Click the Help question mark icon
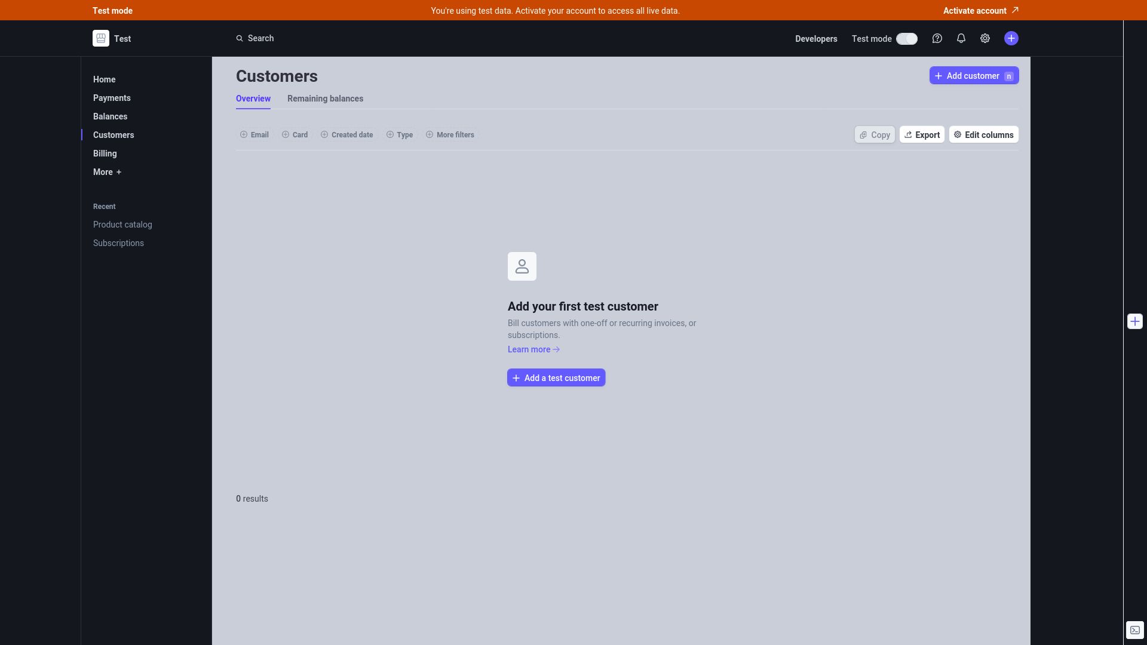 click(937, 38)
